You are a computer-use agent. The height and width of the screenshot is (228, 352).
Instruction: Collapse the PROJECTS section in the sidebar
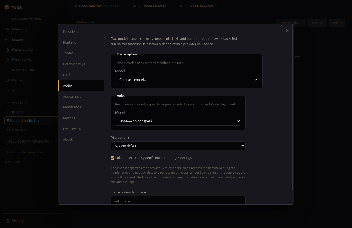tap(17, 103)
